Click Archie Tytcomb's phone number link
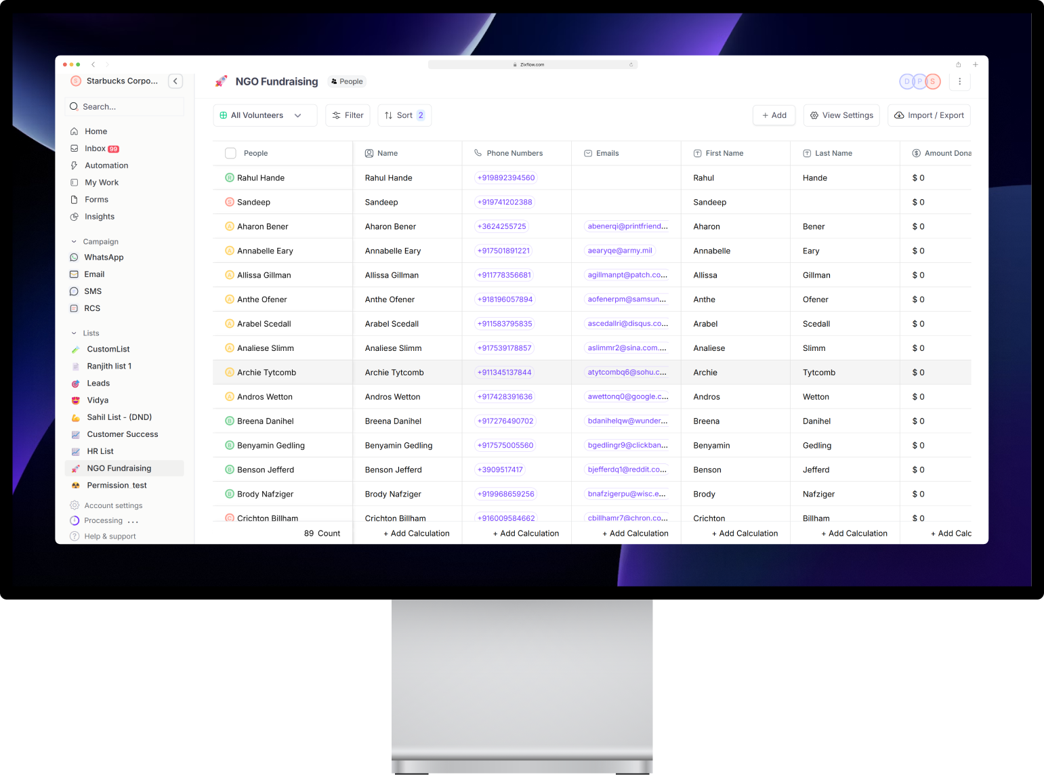 [505, 372]
